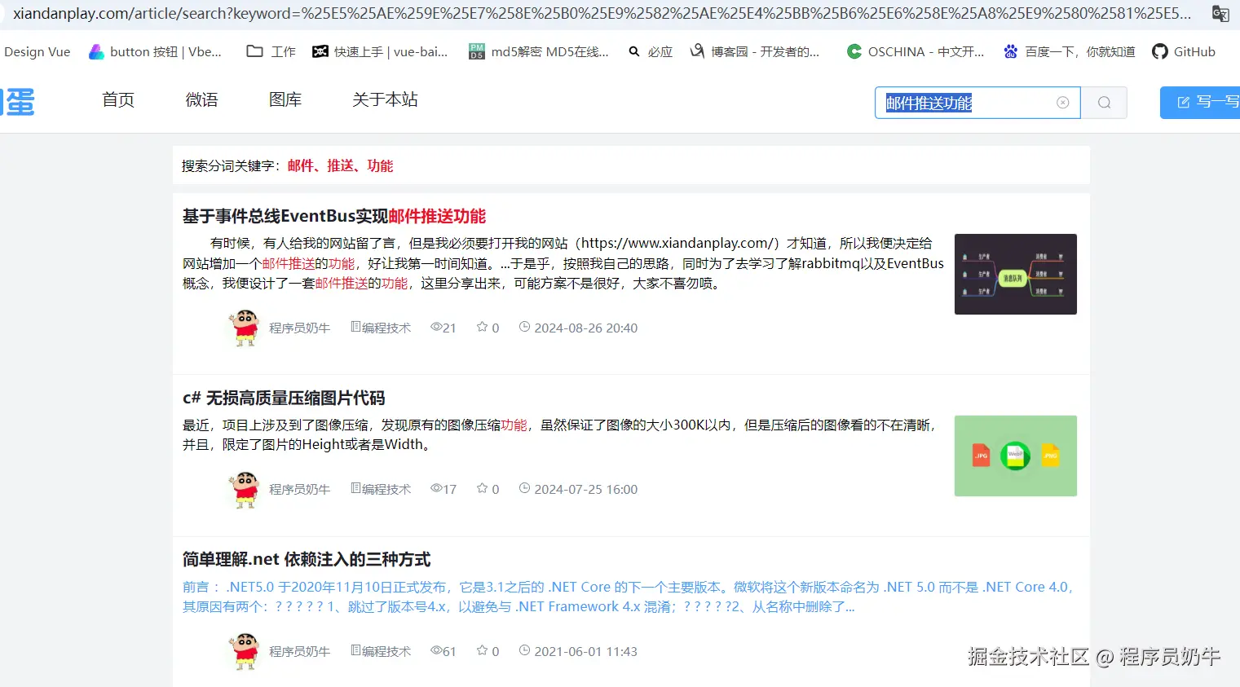Click the magnifier search button
1240x687 pixels.
pyautogui.click(x=1104, y=103)
